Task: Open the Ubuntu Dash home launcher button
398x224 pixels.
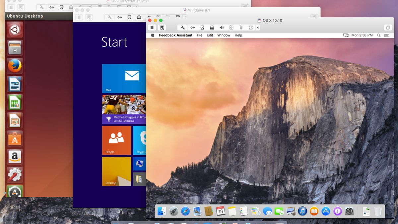Action: [x=15, y=30]
